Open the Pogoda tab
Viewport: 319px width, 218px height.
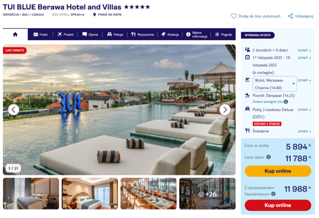coord(224,34)
